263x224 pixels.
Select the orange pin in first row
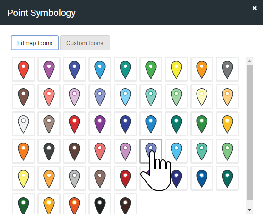[202, 70]
